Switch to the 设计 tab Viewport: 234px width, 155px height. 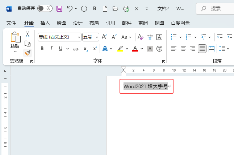click(78, 23)
